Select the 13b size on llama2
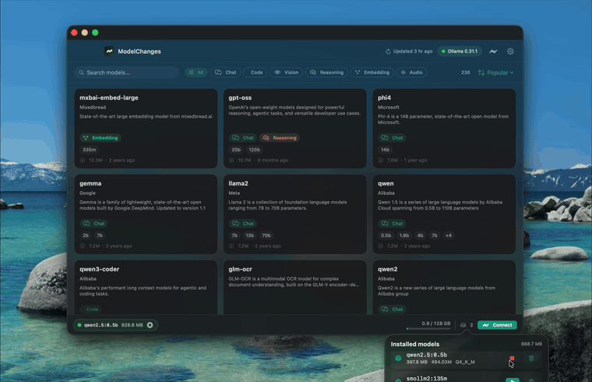The width and height of the screenshot is (592, 382). coord(249,235)
